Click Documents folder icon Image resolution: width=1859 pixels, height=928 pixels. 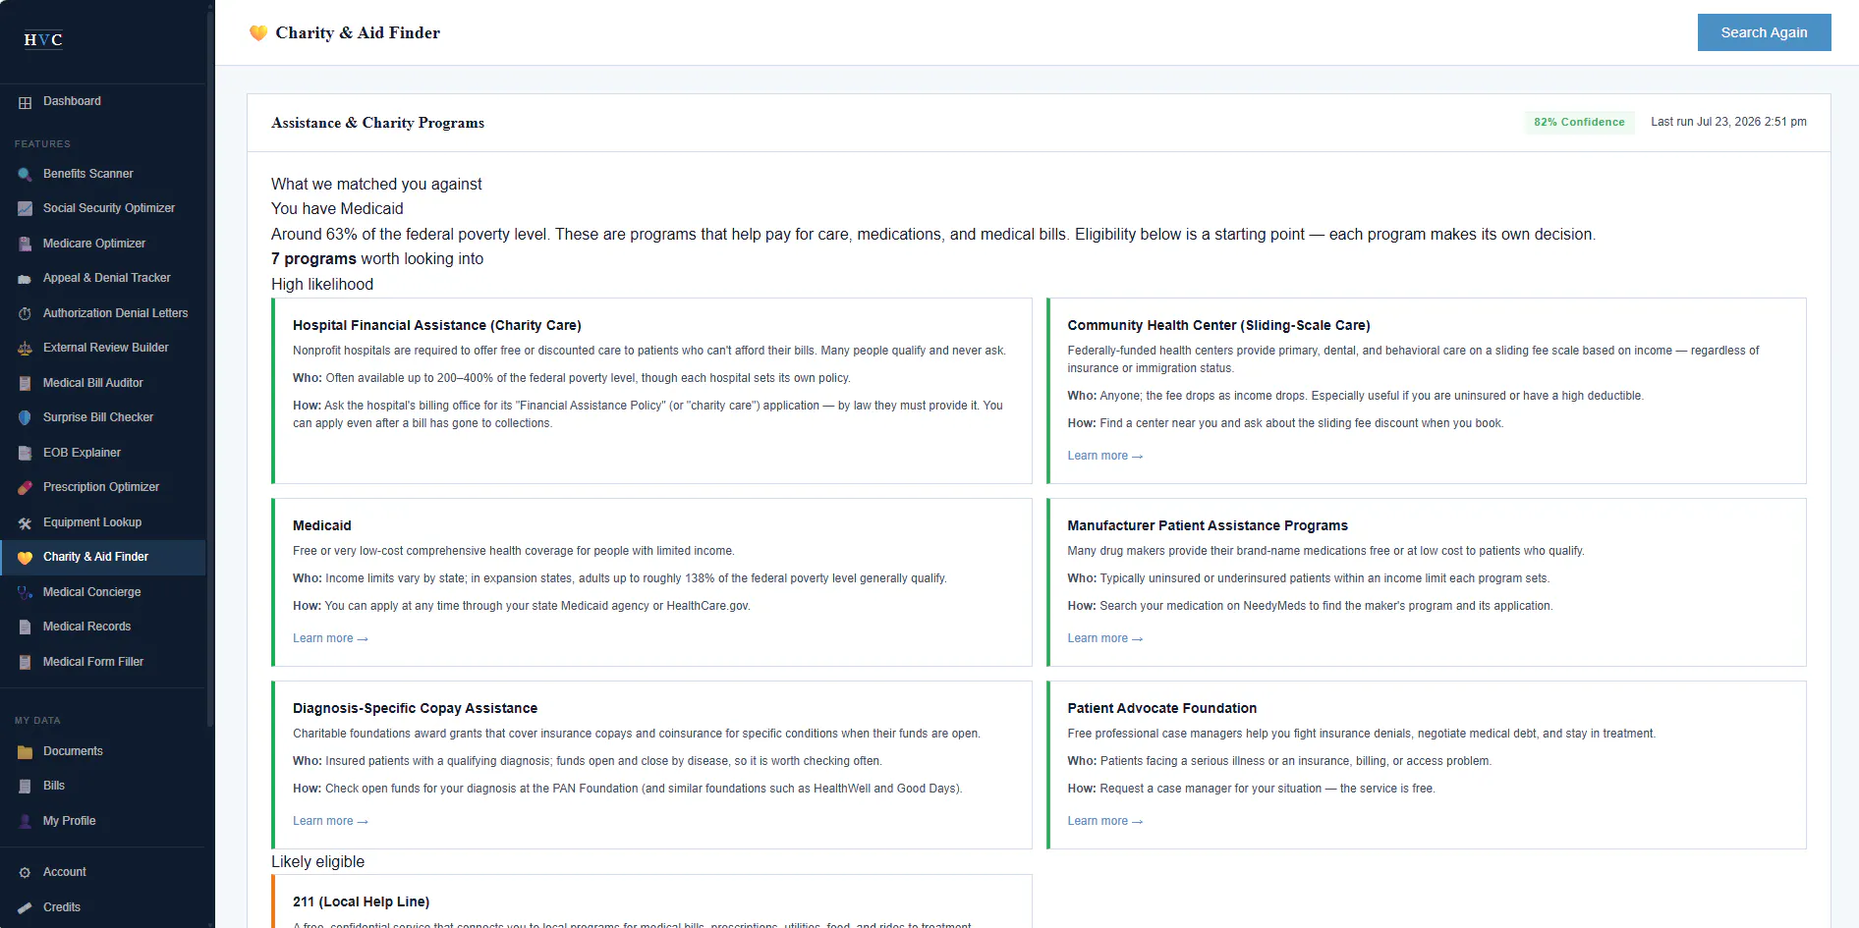tap(25, 751)
